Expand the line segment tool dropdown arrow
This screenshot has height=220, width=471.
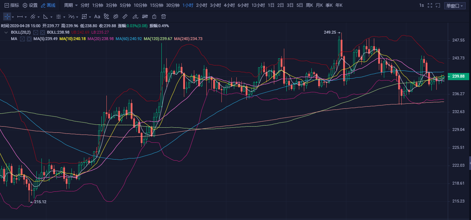(26, 17)
